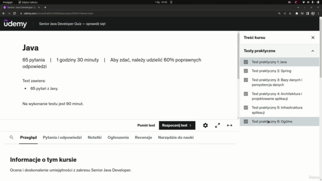
Task: Open the test settings gear icon
Action: point(205,125)
